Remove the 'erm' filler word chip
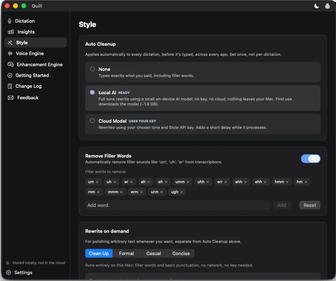The width and height of the screenshot is (336, 281). 141,192
